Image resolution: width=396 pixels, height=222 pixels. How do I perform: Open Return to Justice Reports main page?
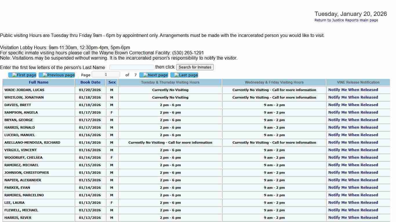pyautogui.click(x=346, y=20)
